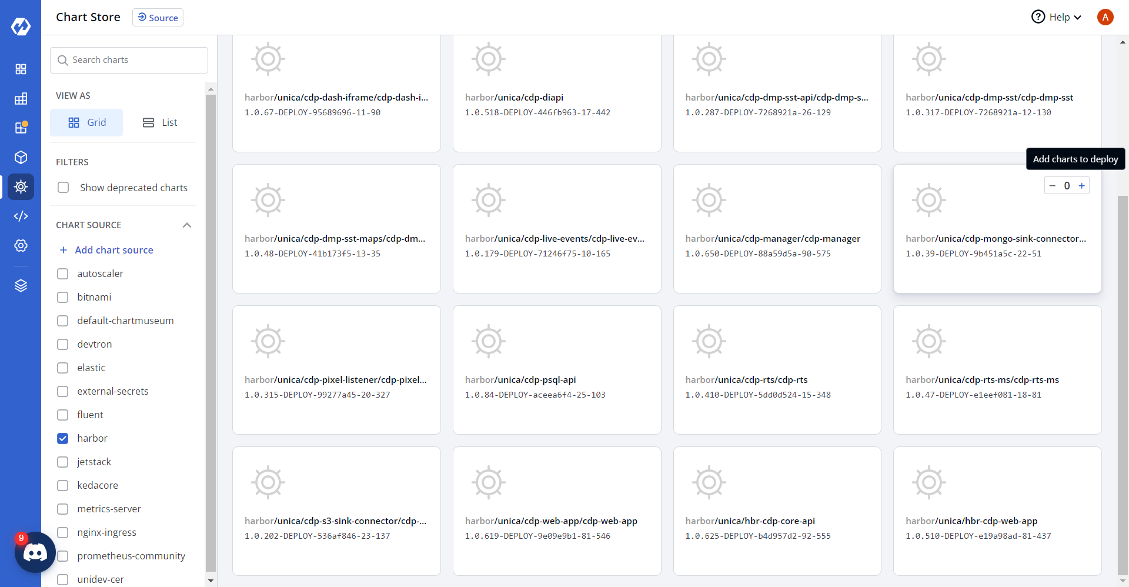Click Add chart source link
Screen dimensions: 1129x587
(114, 250)
